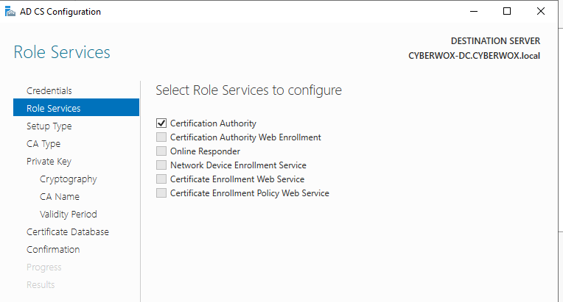Image resolution: width=563 pixels, height=302 pixels.
Task: Click the AD CS Configuration title bar icon
Action: [10, 12]
